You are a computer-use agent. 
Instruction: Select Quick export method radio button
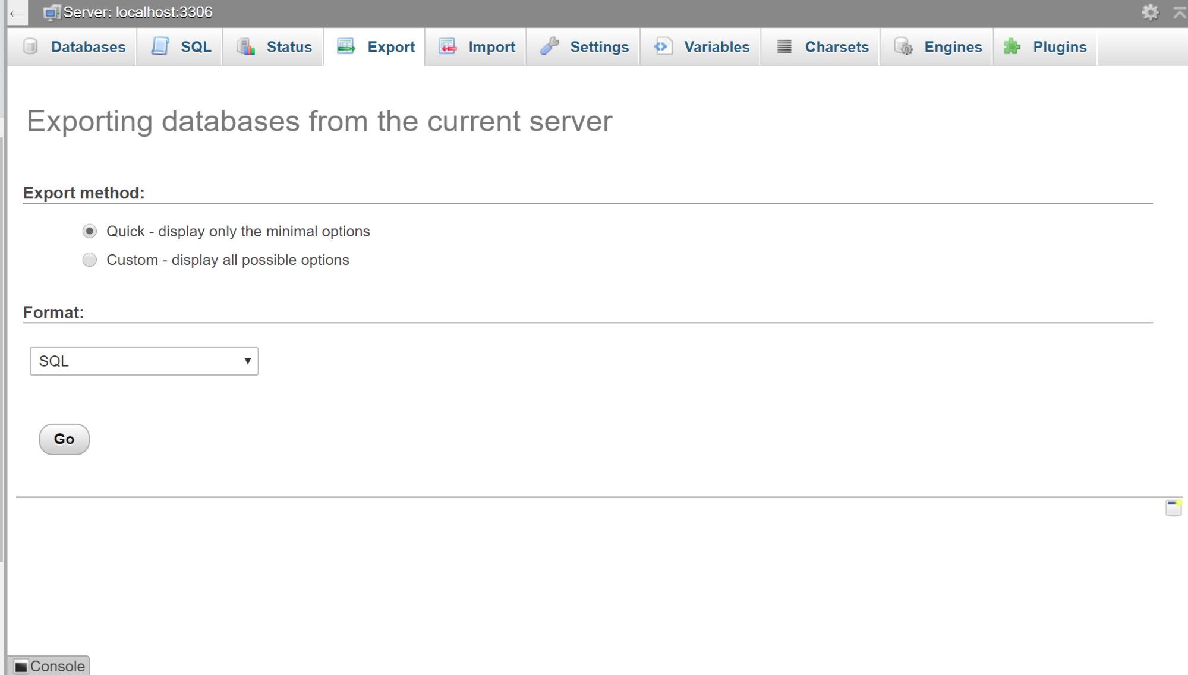(90, 231)
